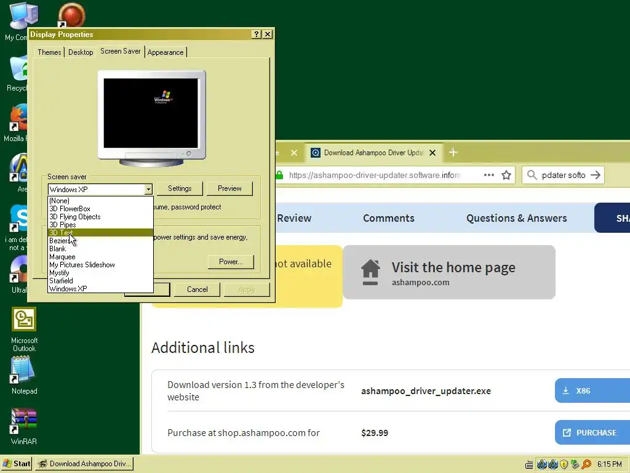
Task: Click the monitor screen saver preview image
Action: pos(151,113)
